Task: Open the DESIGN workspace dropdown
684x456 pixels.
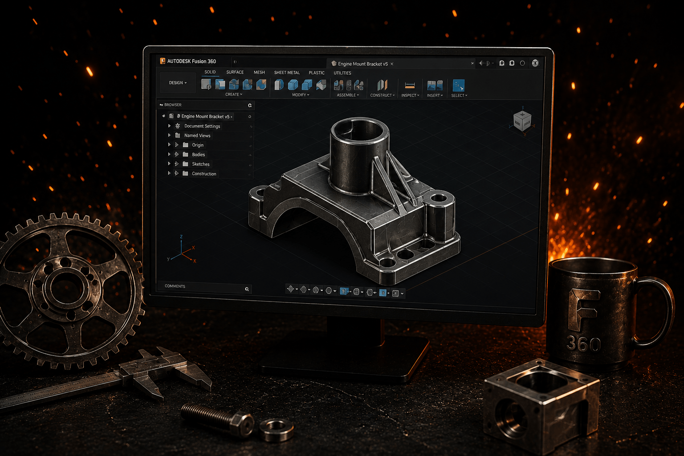Action: [178, 83]
